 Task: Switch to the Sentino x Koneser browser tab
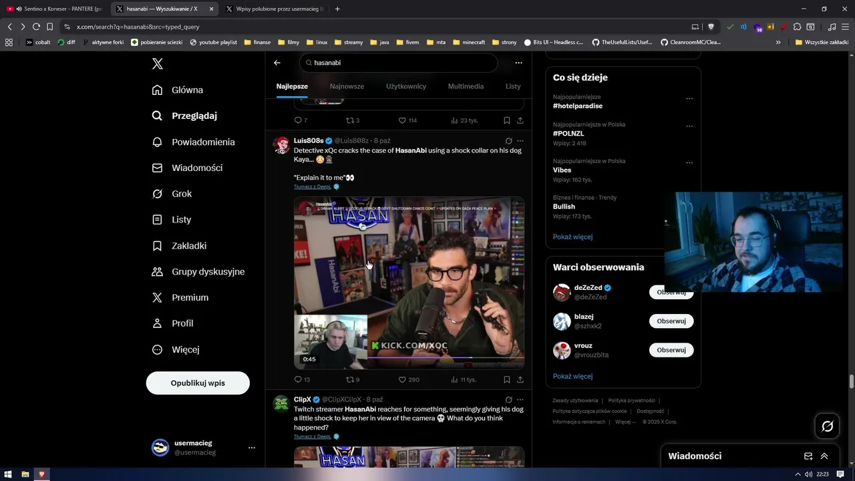[55, 9]
